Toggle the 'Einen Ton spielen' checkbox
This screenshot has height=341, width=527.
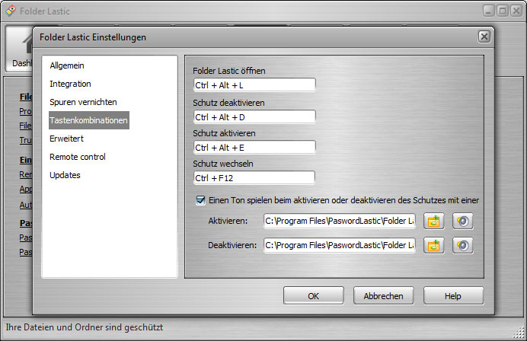point(200,200)
